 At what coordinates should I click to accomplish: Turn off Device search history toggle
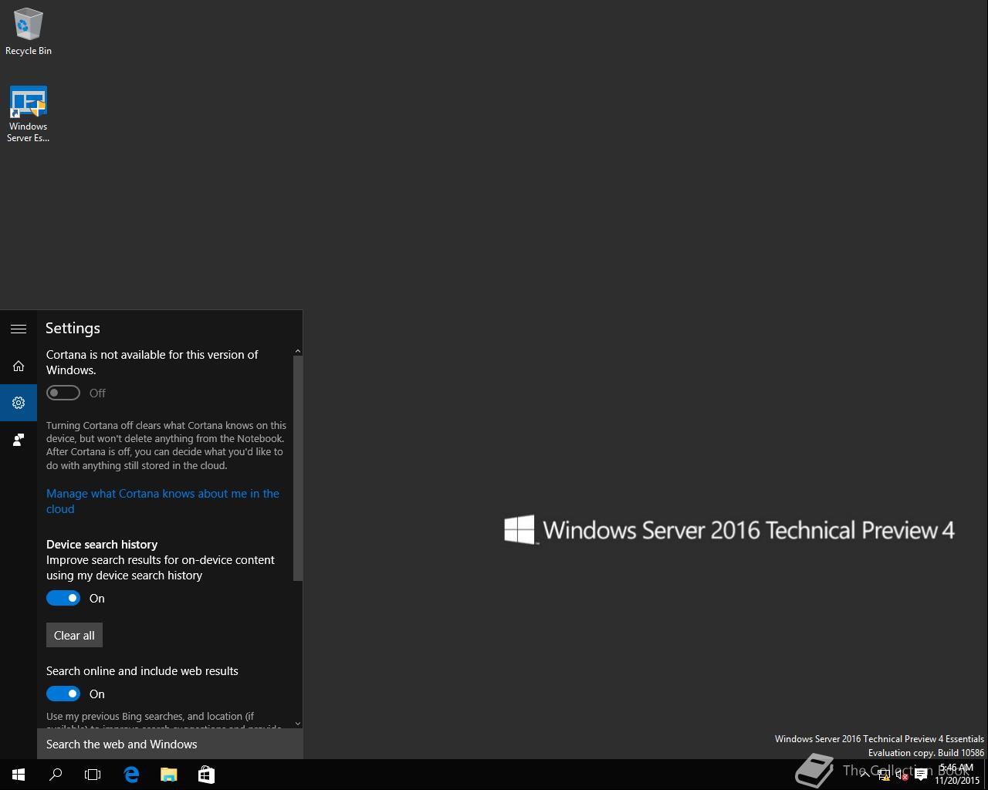pos(63,598)
